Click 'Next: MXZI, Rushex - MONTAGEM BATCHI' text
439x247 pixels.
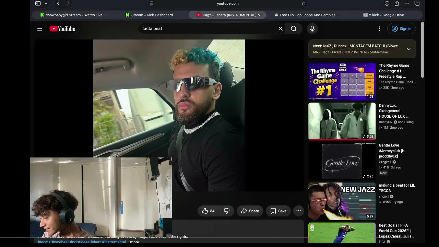[357, 46]
